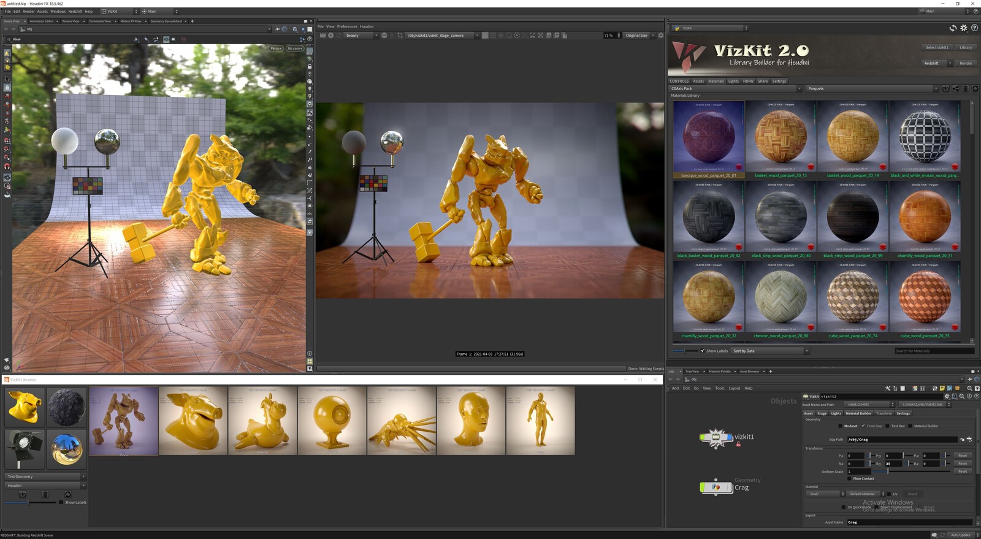This screenshot has height=539, width=981.
Task: Enable the UV QuickShade checkbox
Action: [x=844, y=507]
